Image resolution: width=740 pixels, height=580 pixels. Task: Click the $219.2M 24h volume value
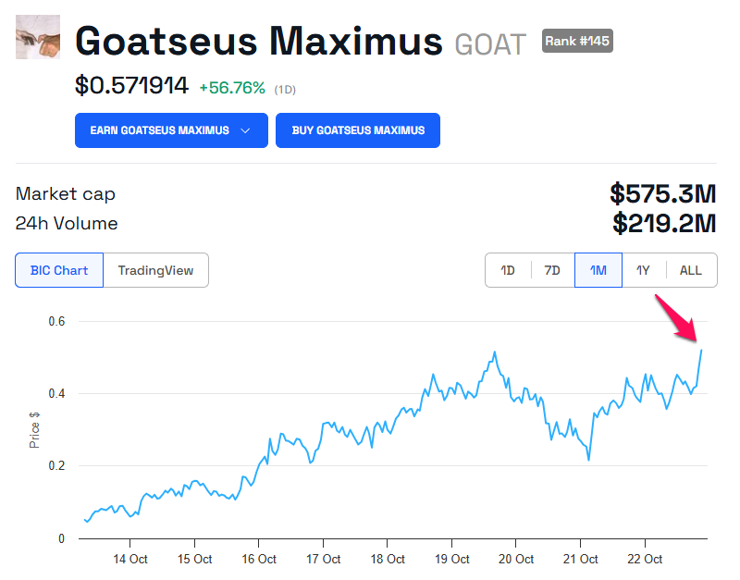click(x=664, y=223)
